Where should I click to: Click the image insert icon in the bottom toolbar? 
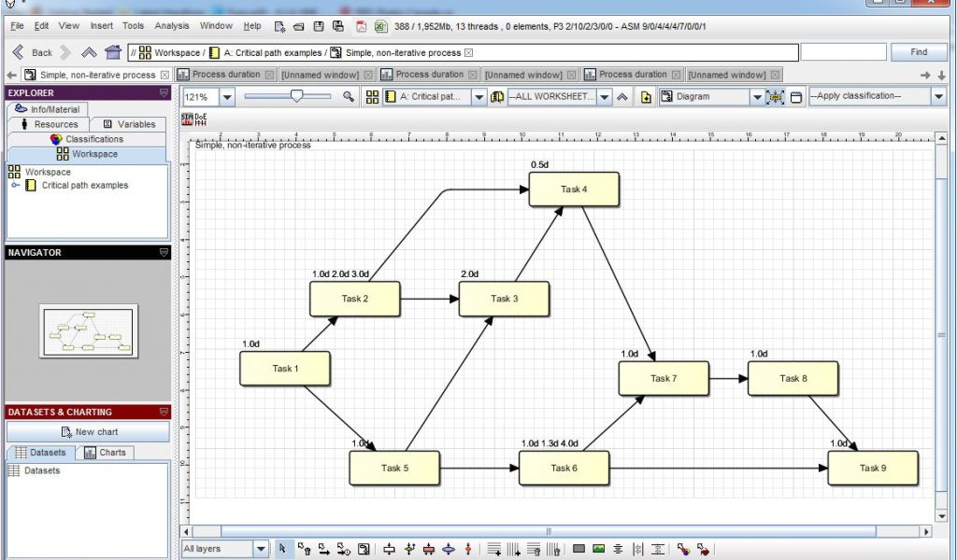point(598,549)
